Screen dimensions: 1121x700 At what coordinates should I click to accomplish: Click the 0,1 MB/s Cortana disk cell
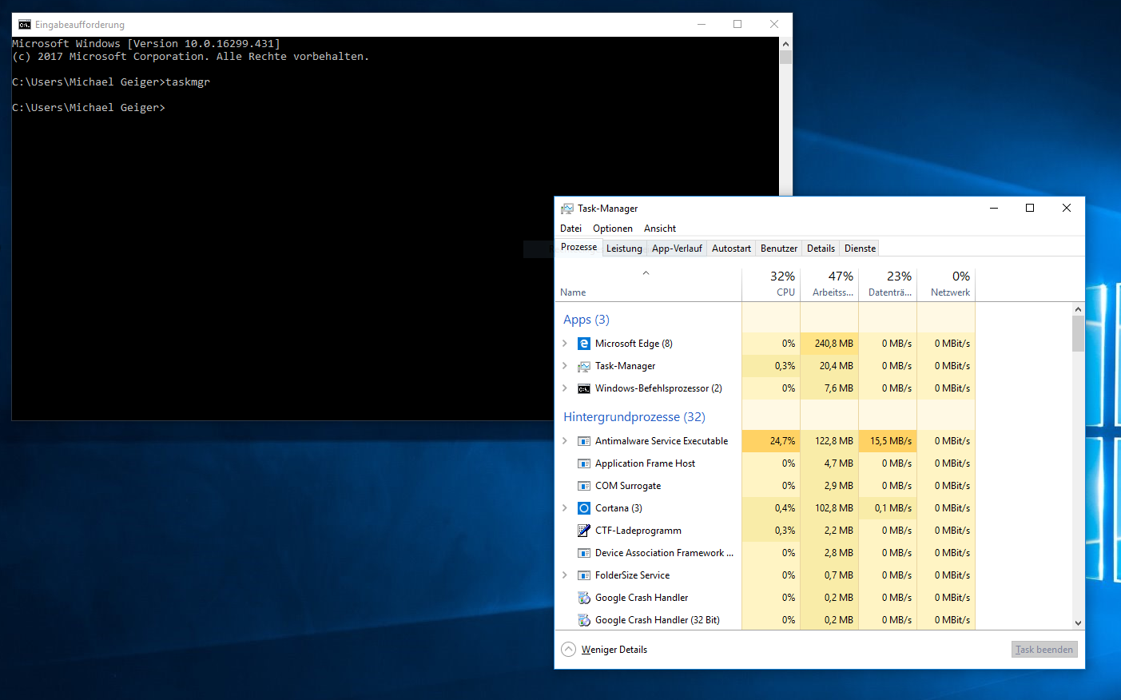coord(888,508)
